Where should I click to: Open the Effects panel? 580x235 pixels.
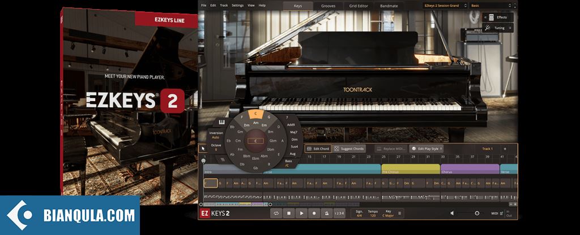[497, 17]
